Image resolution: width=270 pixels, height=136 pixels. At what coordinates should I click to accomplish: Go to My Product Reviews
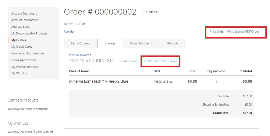[25, 67]
